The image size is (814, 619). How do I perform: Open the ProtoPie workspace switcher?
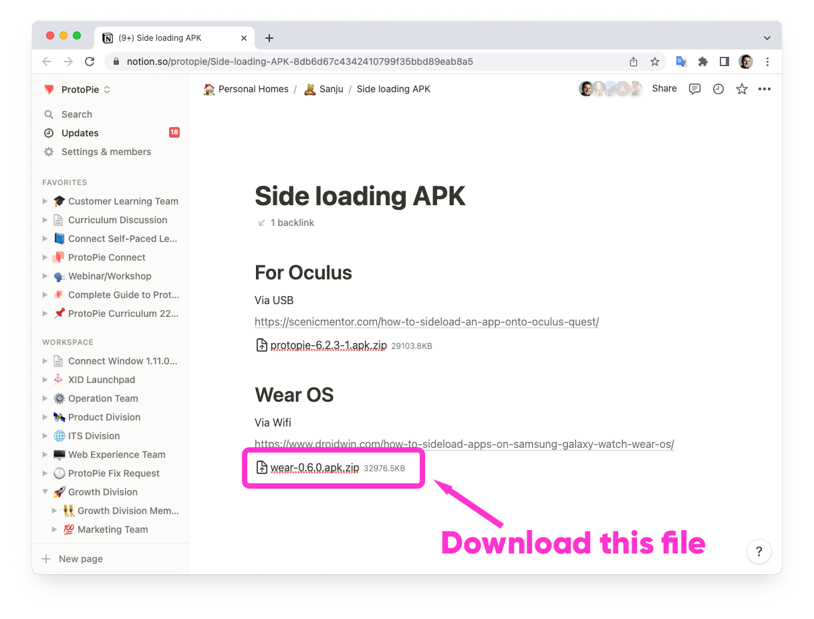77,90
